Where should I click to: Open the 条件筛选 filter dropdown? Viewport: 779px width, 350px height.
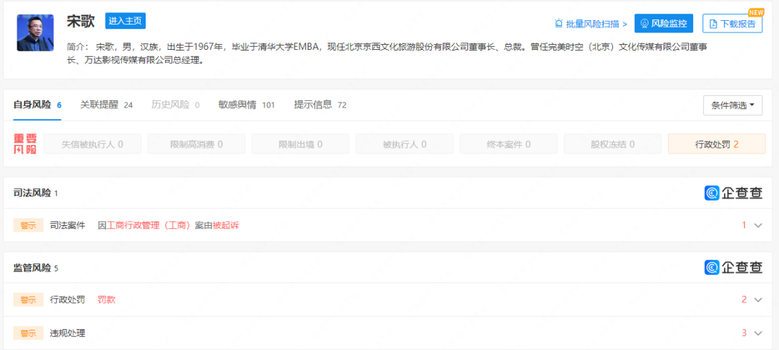[732, 105]
